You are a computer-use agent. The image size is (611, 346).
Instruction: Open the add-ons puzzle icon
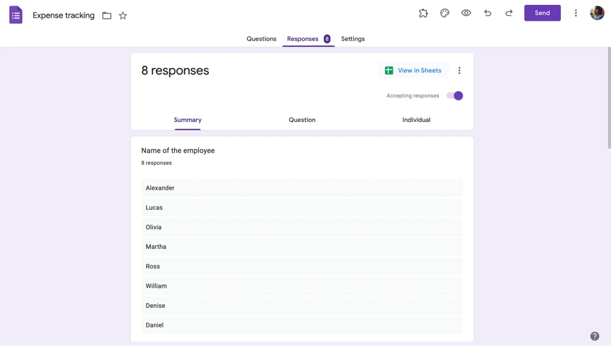coord(423,13)
